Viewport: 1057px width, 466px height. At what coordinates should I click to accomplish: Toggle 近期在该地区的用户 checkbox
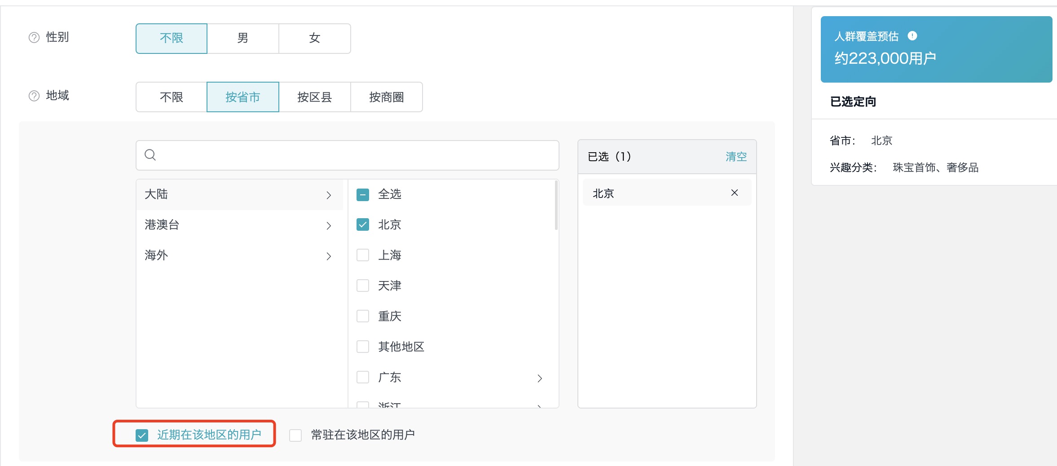point(142,435)
